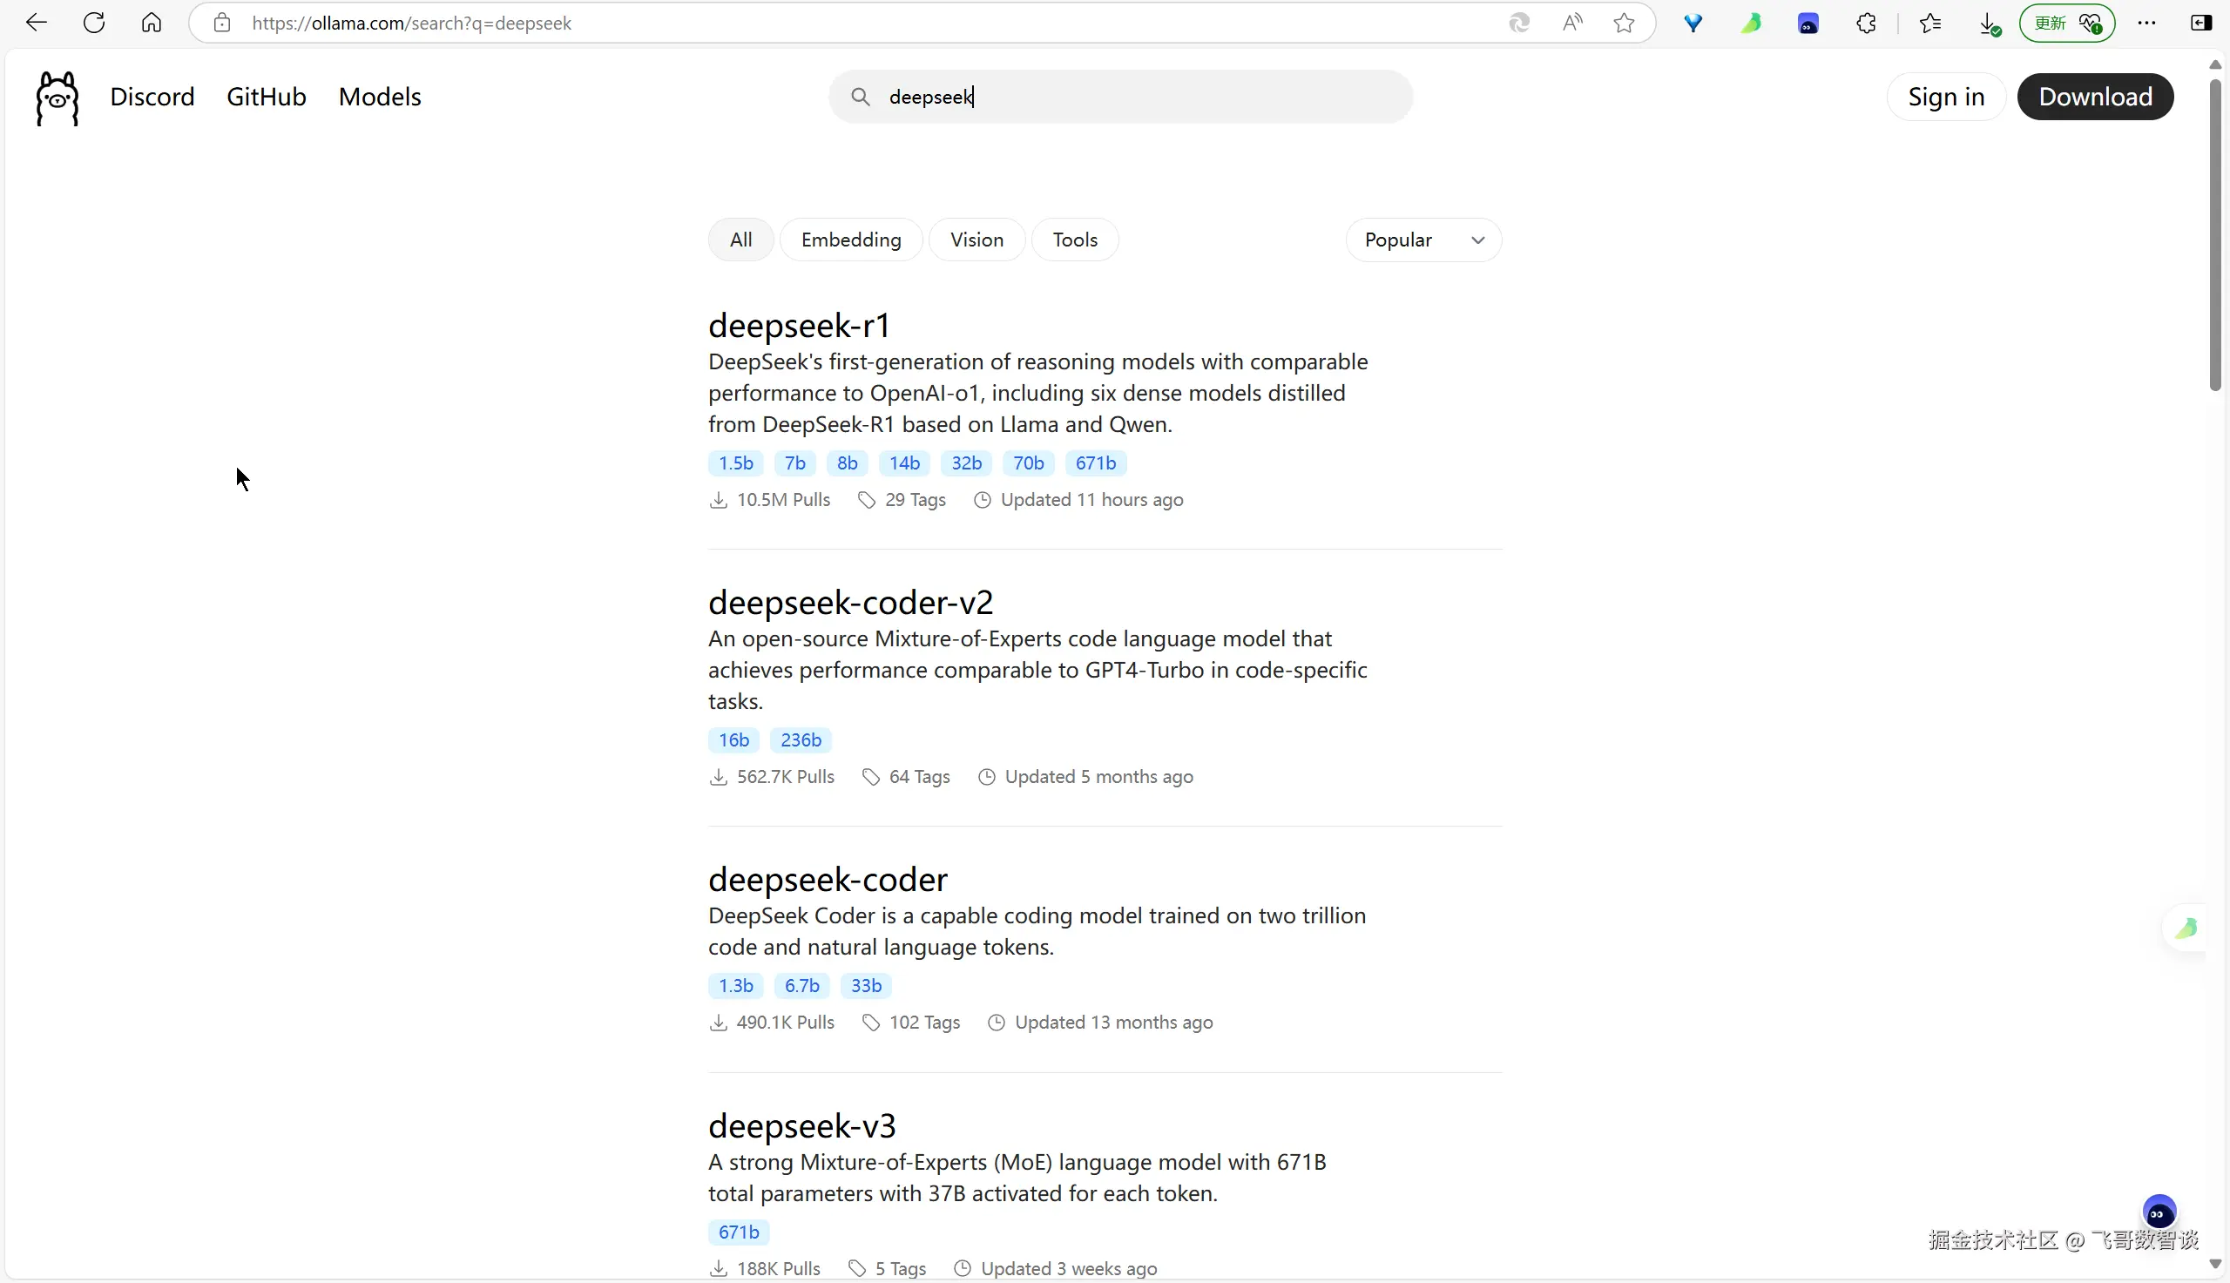The width and height of the screenshot is (2230, 1283).
Task: Focus the deepseek search field
Action: point(1121,97)
